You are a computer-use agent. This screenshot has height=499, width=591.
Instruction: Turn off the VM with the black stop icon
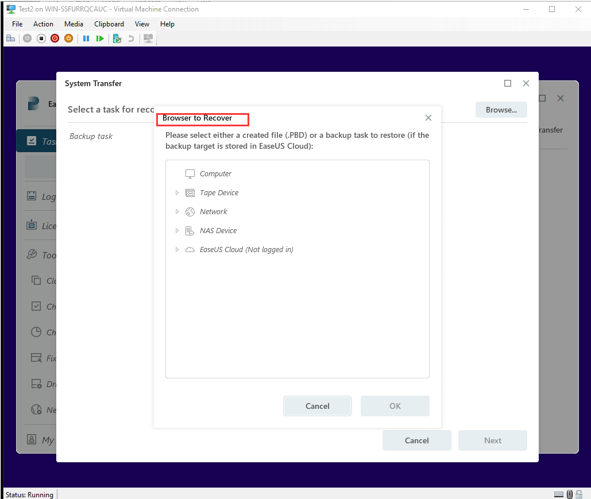tap(41, 38)
